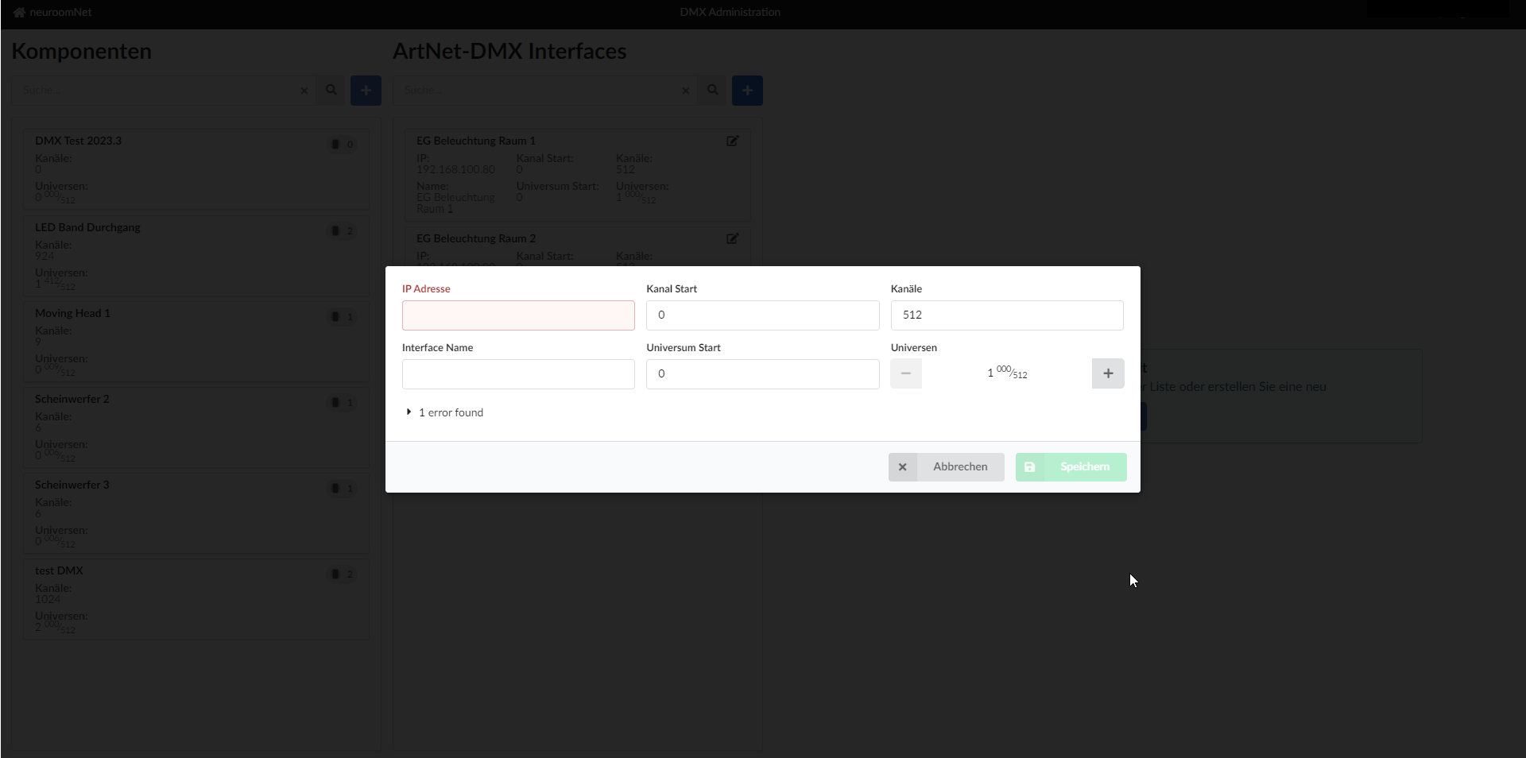Click the Universum Start input field
The image size is (1526, 758).
point(762,374)
